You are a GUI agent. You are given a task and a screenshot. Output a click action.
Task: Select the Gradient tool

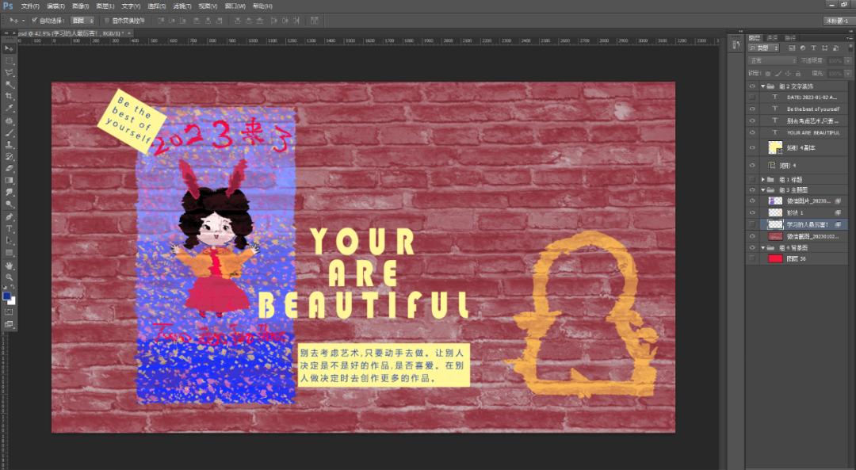[9, 181]
